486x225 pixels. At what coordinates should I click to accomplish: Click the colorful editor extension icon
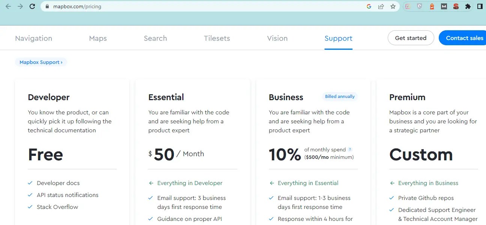click(408, 6)
